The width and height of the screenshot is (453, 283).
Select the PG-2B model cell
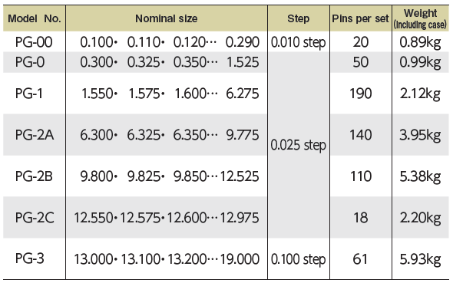click(34, 176)
